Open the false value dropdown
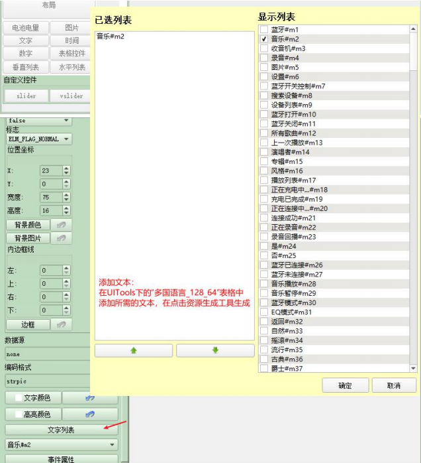 click(39, 121)
